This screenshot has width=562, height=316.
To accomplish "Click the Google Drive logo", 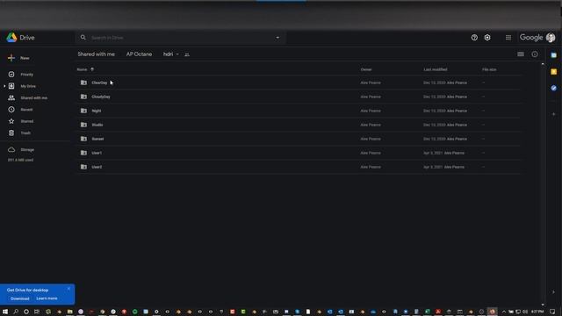I will [x=11, y=37].
